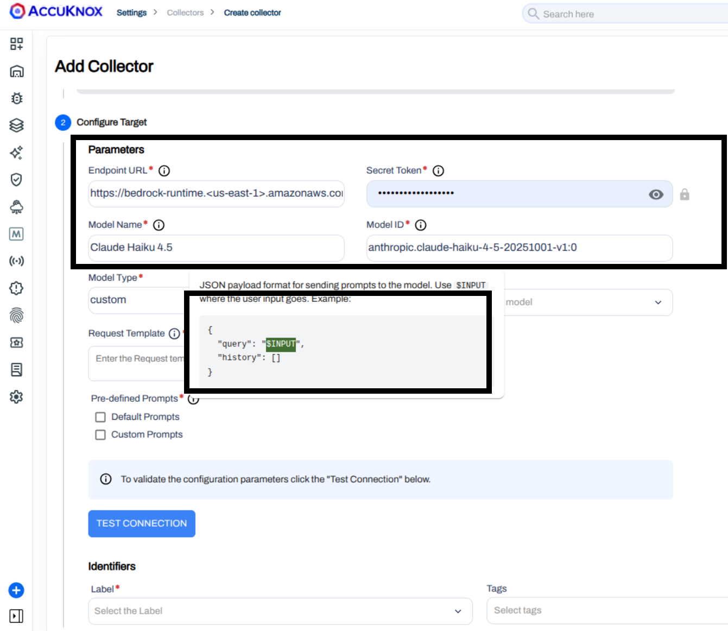Click the Model Name field with Claude Haiku 4.5
This screenshot has height=631, width=728.
[x=216, y=248]
